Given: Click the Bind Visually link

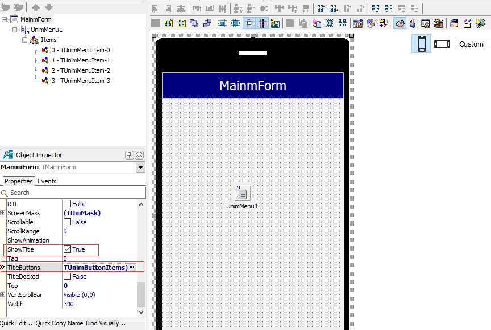Looking at the screenshot, I should tap(106, 323).
